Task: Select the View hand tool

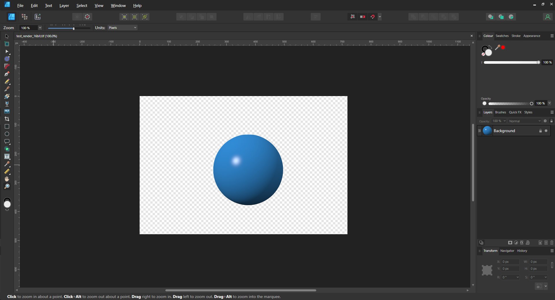Action: (x=7, y=179)
